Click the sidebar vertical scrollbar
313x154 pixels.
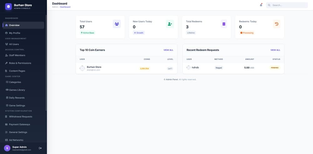(46, 62)
